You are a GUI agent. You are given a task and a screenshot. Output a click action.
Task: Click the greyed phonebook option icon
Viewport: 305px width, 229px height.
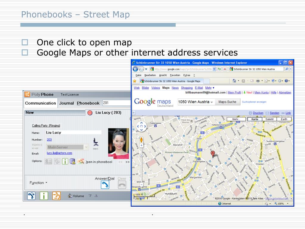57,161
